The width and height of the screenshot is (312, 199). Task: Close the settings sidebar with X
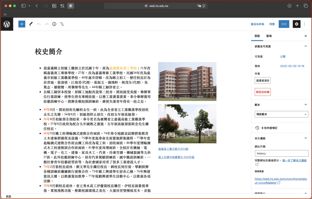point(306,36)
